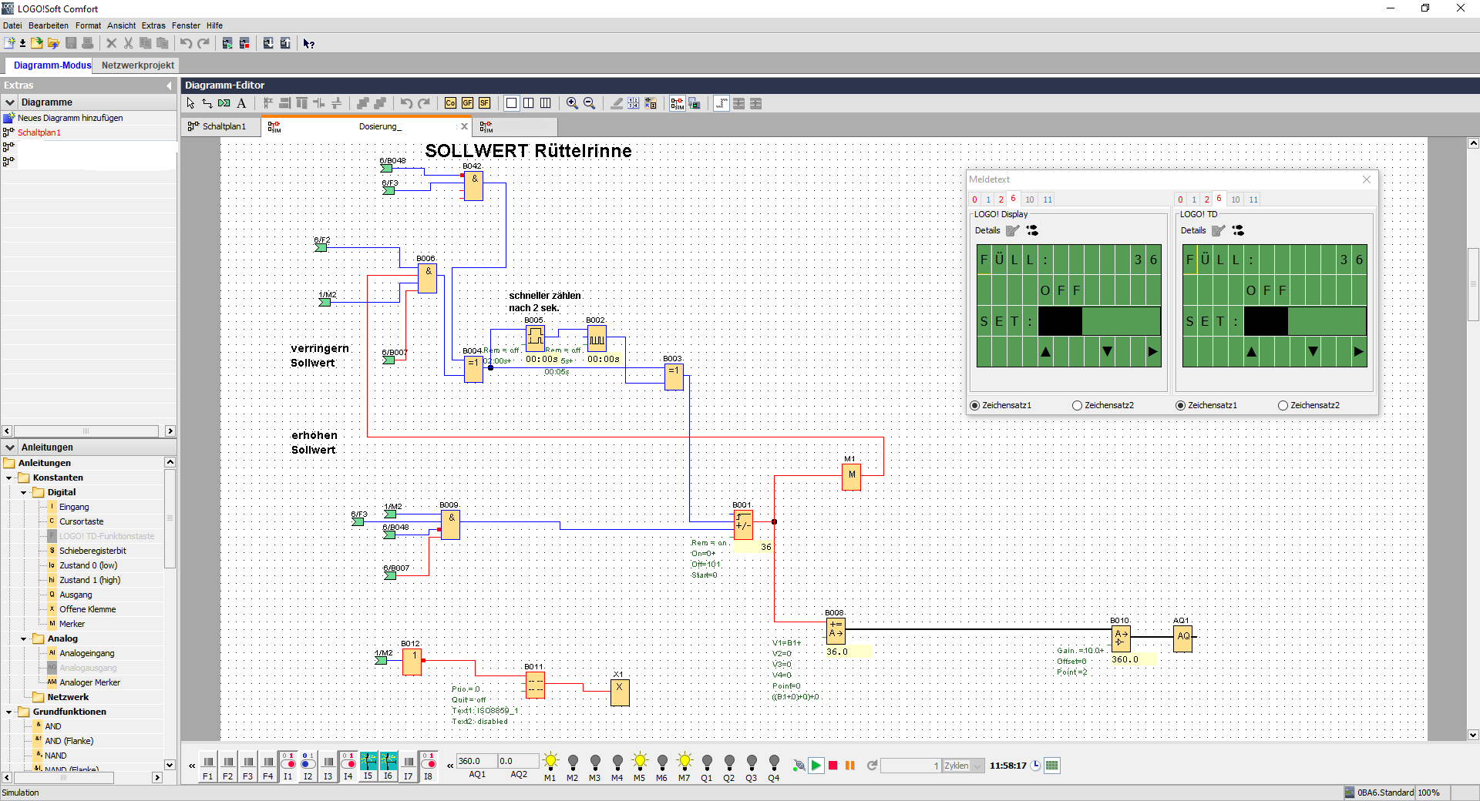Stop the simulation with the red square

click(x=833, y=766)
